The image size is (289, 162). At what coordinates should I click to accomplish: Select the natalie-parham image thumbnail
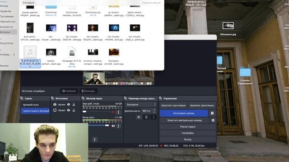(51, 52)
